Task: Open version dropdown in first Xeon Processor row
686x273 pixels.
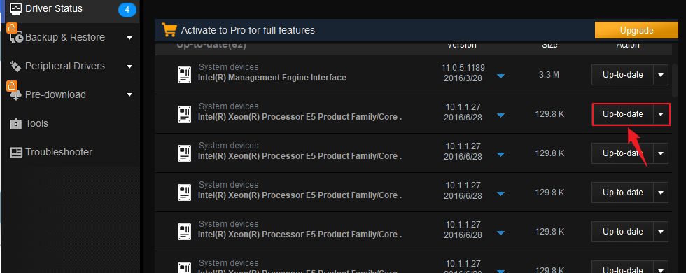Action: point(501,115)
